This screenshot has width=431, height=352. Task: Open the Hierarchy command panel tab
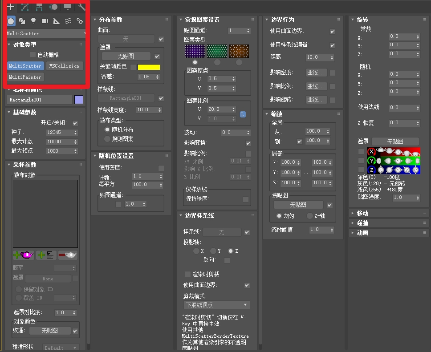[39, 7]
